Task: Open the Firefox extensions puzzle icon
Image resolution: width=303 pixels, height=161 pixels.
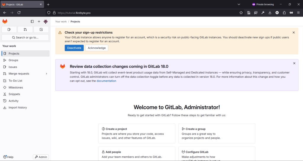Action: click(284, 13)
